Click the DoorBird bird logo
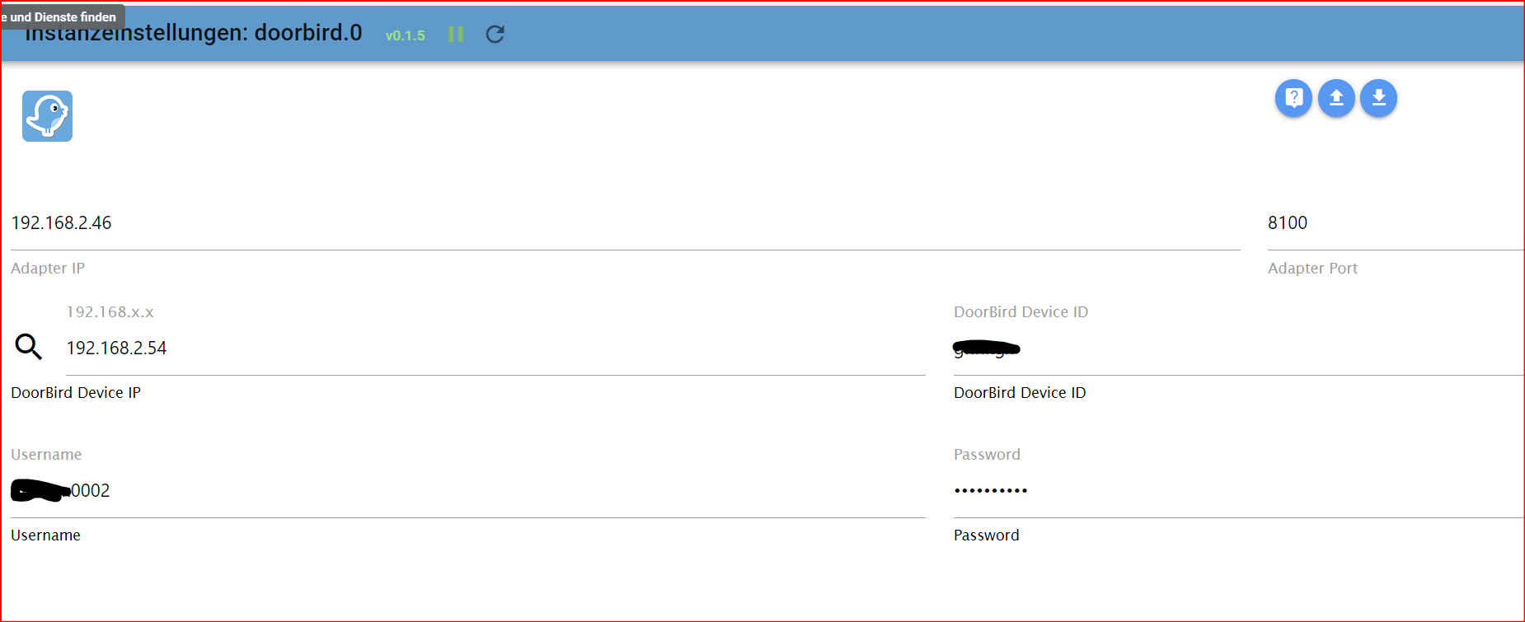Screen dimensions: 1525x622 tap(47, 116)
